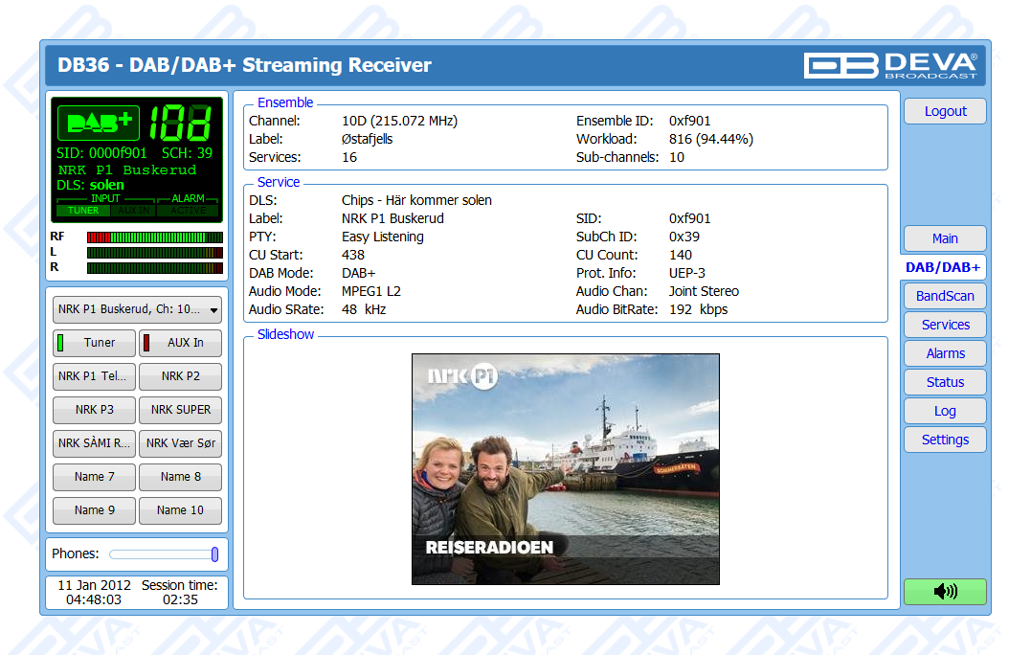The image size is (1031, 655).
Task: Click the Reiseradioen slideshow image
Action: (x=565, y=469)
